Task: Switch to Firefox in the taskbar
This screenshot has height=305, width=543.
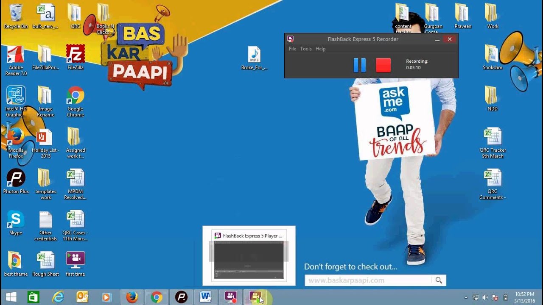Action: pos(132,297)
